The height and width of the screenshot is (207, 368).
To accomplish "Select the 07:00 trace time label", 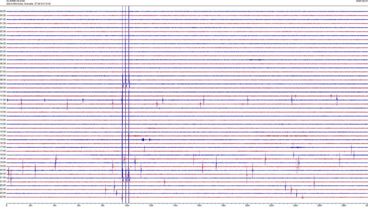I will [x=3, y=68].
